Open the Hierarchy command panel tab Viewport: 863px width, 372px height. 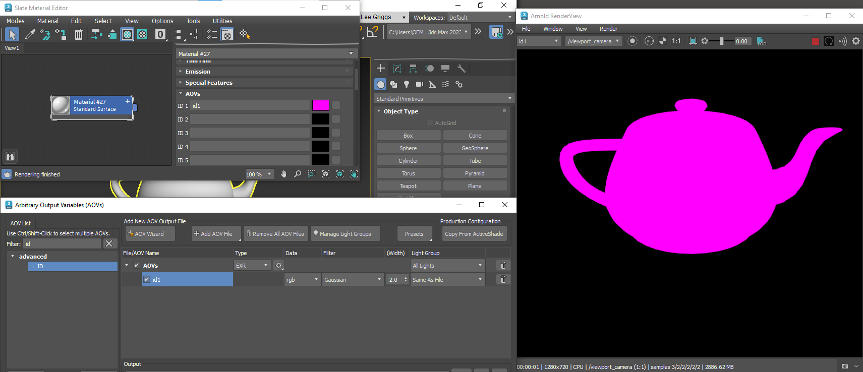point(413,69)
